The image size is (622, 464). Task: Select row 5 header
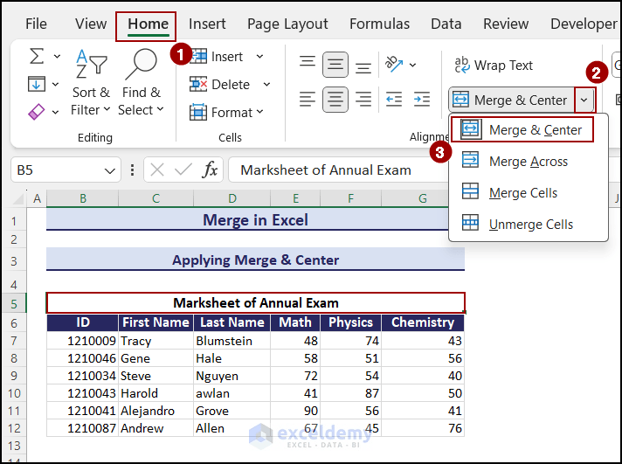tap(14, 303)
